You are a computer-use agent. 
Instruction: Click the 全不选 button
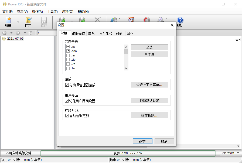(149, 55)
